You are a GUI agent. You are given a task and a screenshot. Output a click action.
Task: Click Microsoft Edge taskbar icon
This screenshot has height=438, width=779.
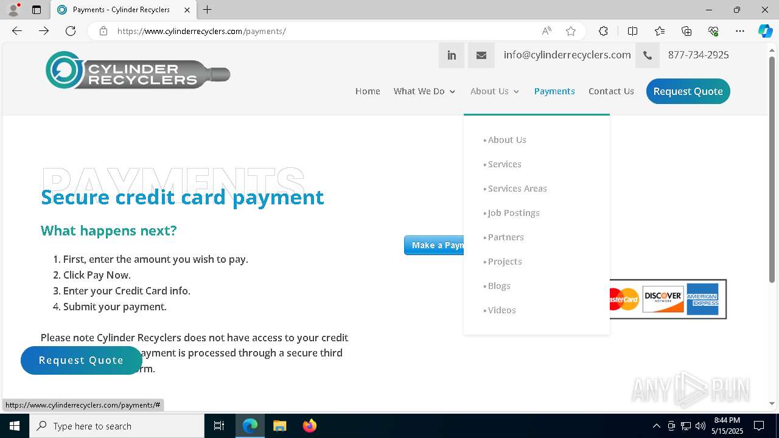pyautogui.click(x=250, y=426)
